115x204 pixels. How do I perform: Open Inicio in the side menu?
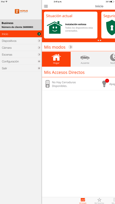[x=21, y=34]
